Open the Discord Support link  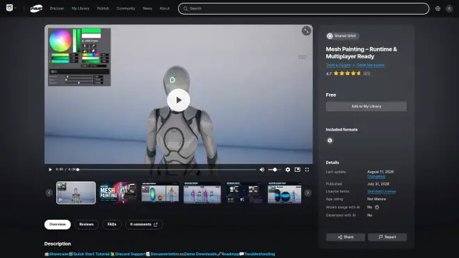click(130, 254)
